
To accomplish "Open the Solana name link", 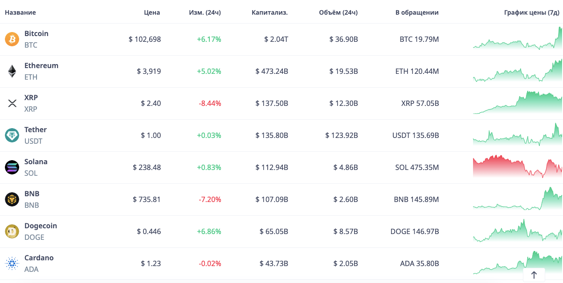I will pos(36,162).
